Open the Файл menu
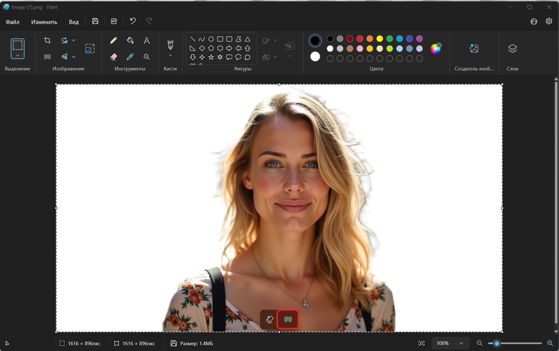 click(x=13, y=22)
